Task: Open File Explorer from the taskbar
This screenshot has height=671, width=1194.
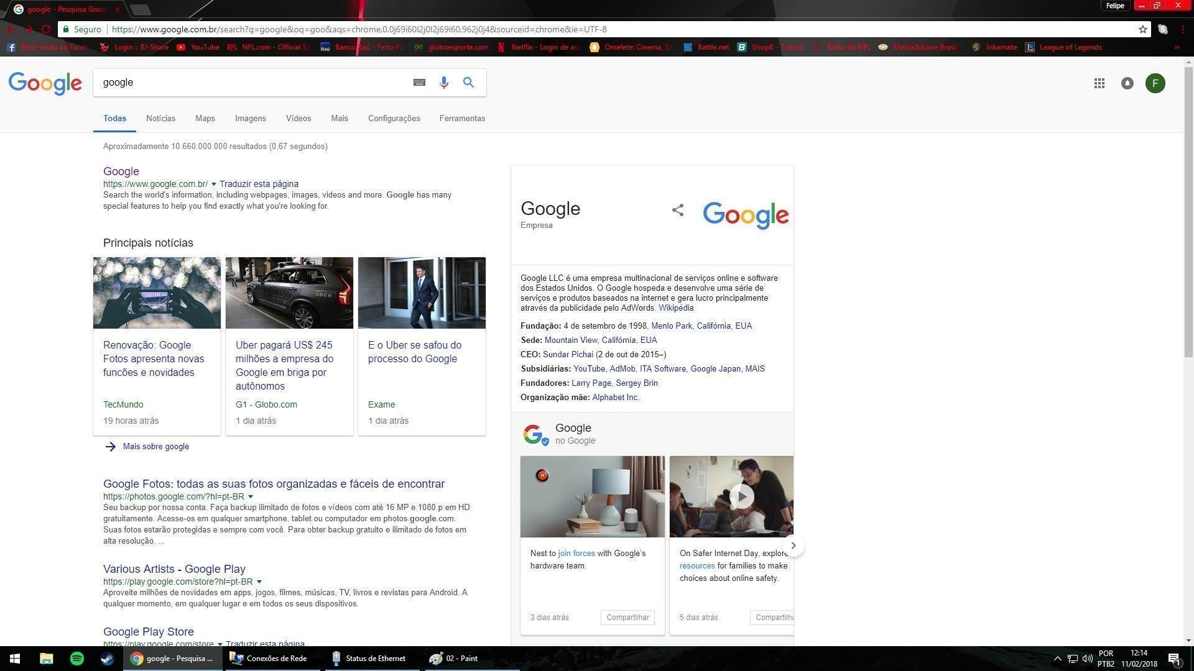Action: [x=46, y=659]
